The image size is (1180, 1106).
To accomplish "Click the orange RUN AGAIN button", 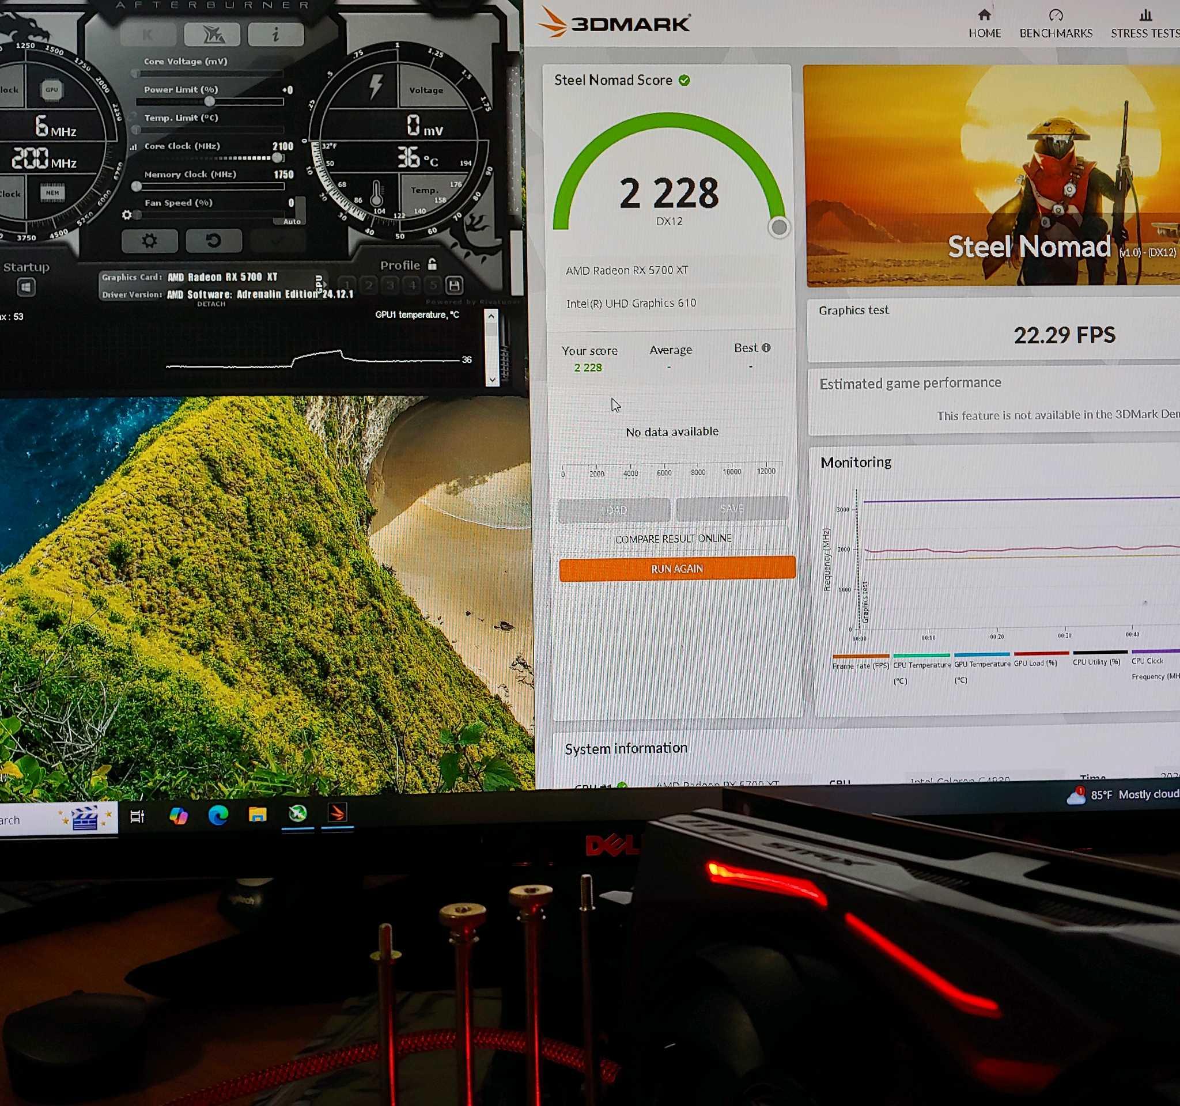I will pyautogui.click(x=677, y=569).
